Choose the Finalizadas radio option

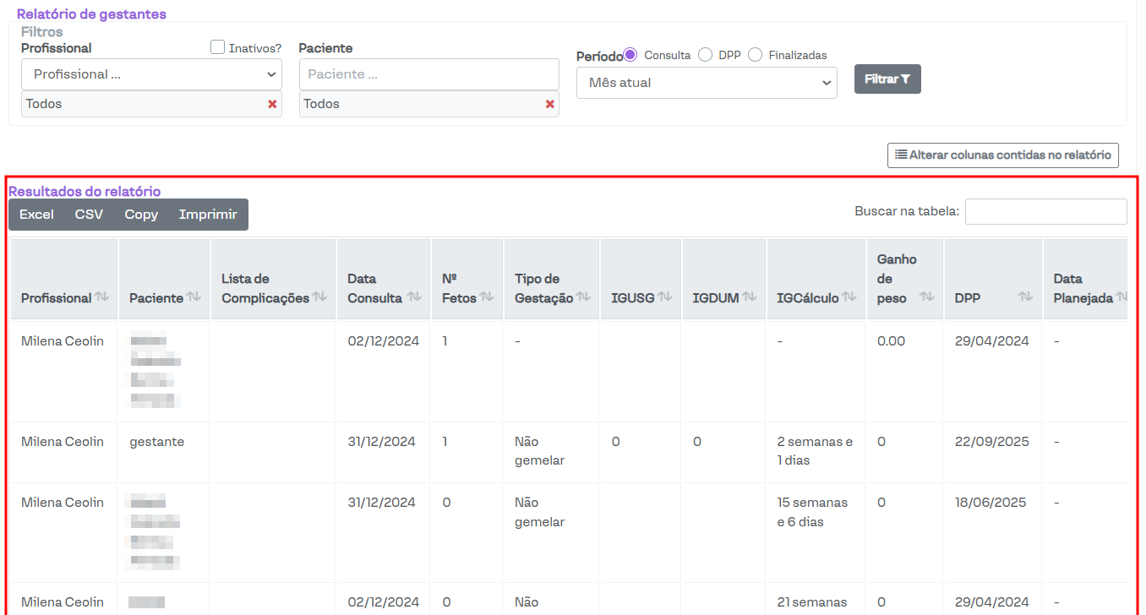755,55
